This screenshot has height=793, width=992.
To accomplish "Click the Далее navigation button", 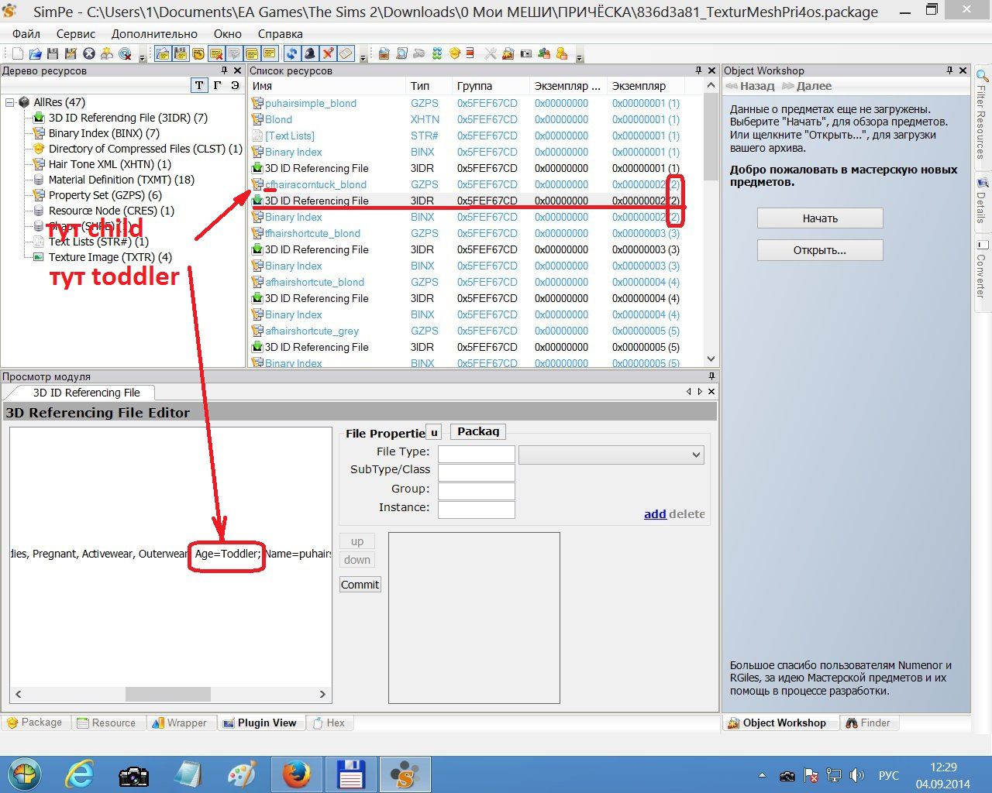I will [807, 86].
